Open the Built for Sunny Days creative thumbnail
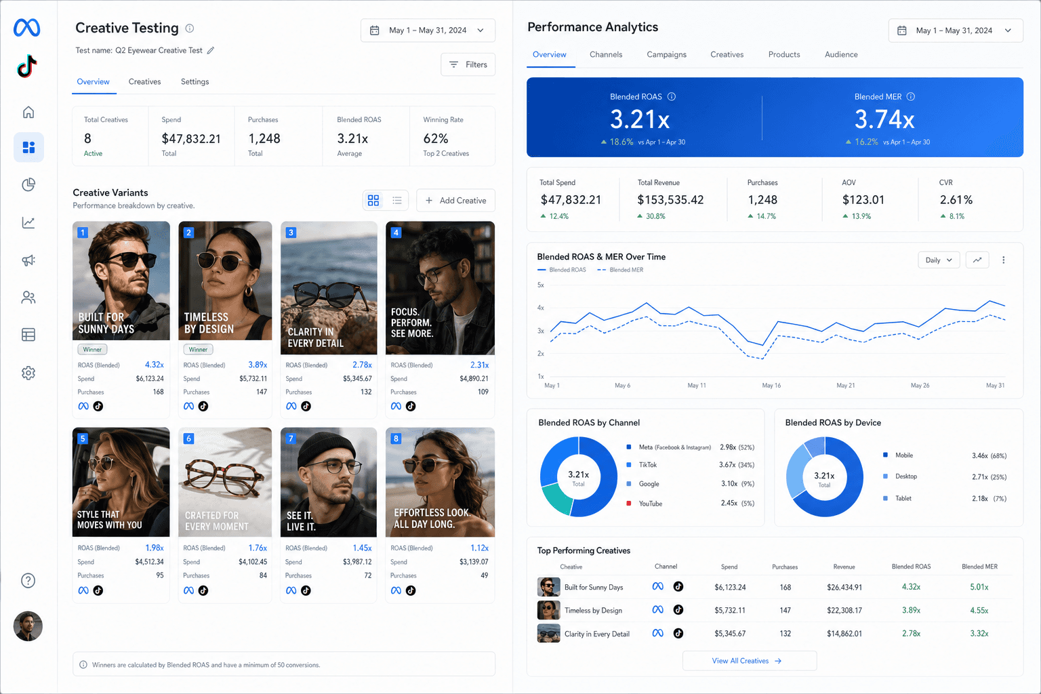This screenshot has width=1041, height=694. point(121,281)
